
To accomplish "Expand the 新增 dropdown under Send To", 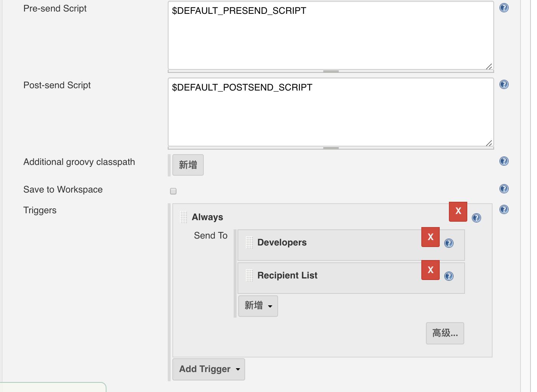I will coord(258,306).
